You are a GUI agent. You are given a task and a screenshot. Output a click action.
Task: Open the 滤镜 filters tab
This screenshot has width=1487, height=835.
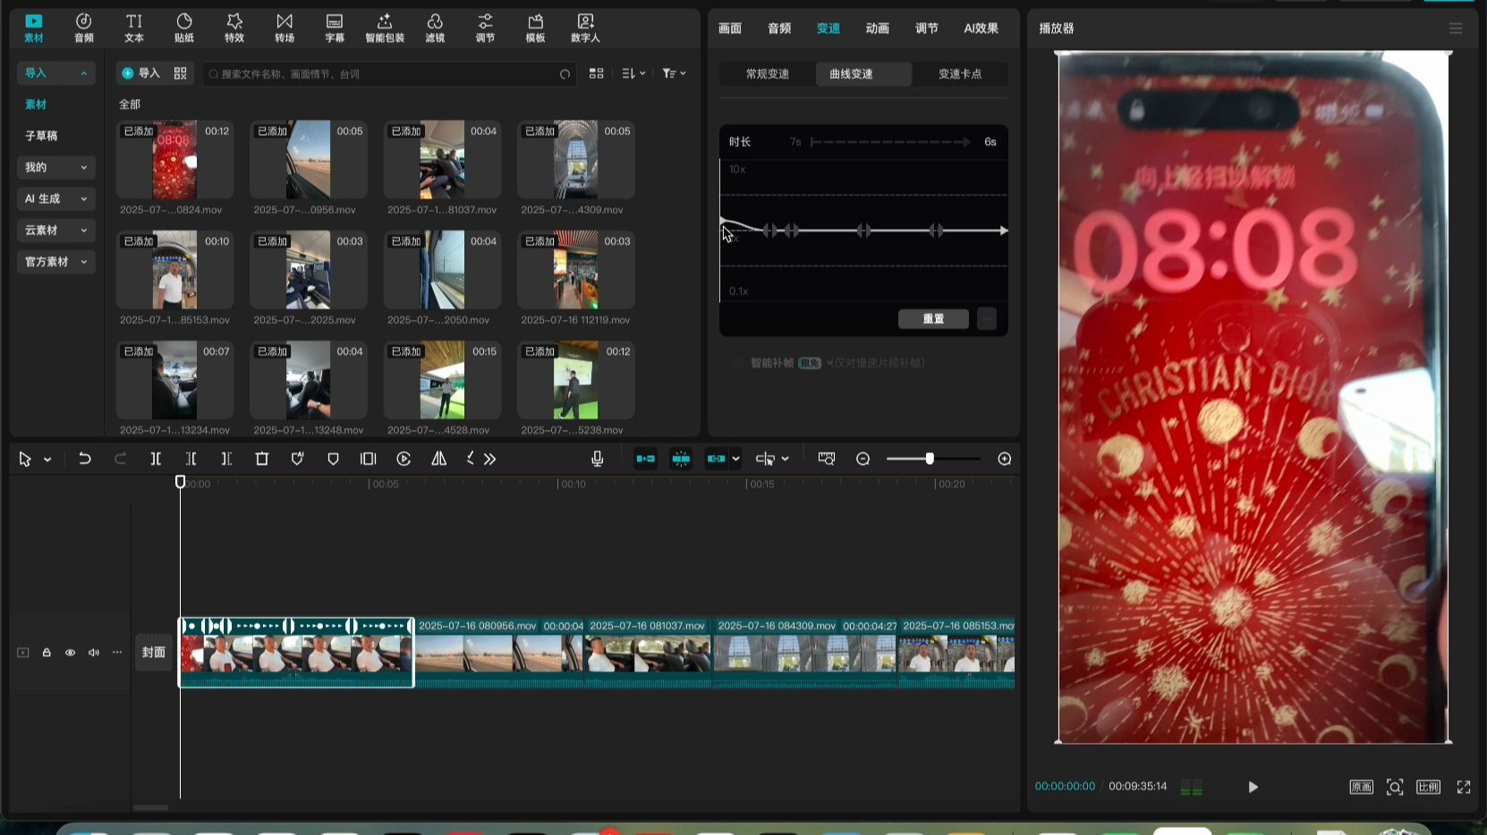point(435,28)
